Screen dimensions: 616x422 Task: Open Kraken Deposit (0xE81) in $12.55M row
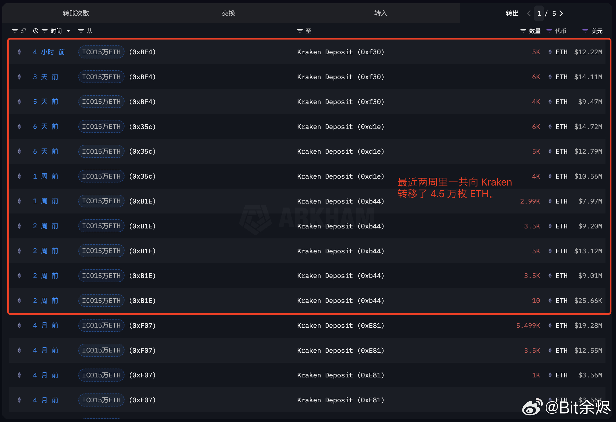pos(341,350)
